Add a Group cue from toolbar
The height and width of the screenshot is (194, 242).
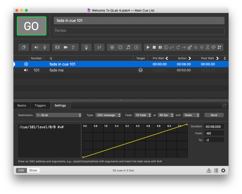tap(24, 47)
